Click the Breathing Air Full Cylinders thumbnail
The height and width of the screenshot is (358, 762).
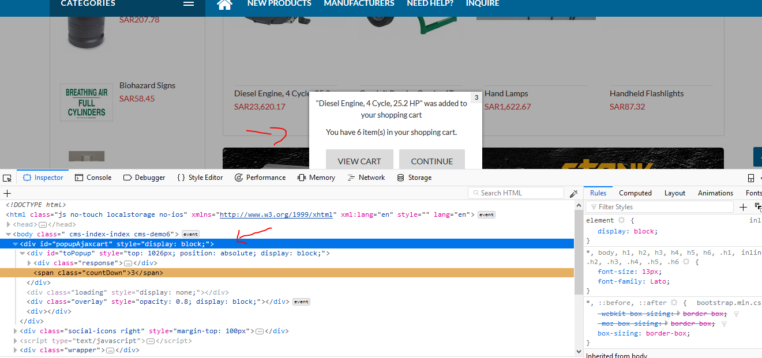pos(87,102)
